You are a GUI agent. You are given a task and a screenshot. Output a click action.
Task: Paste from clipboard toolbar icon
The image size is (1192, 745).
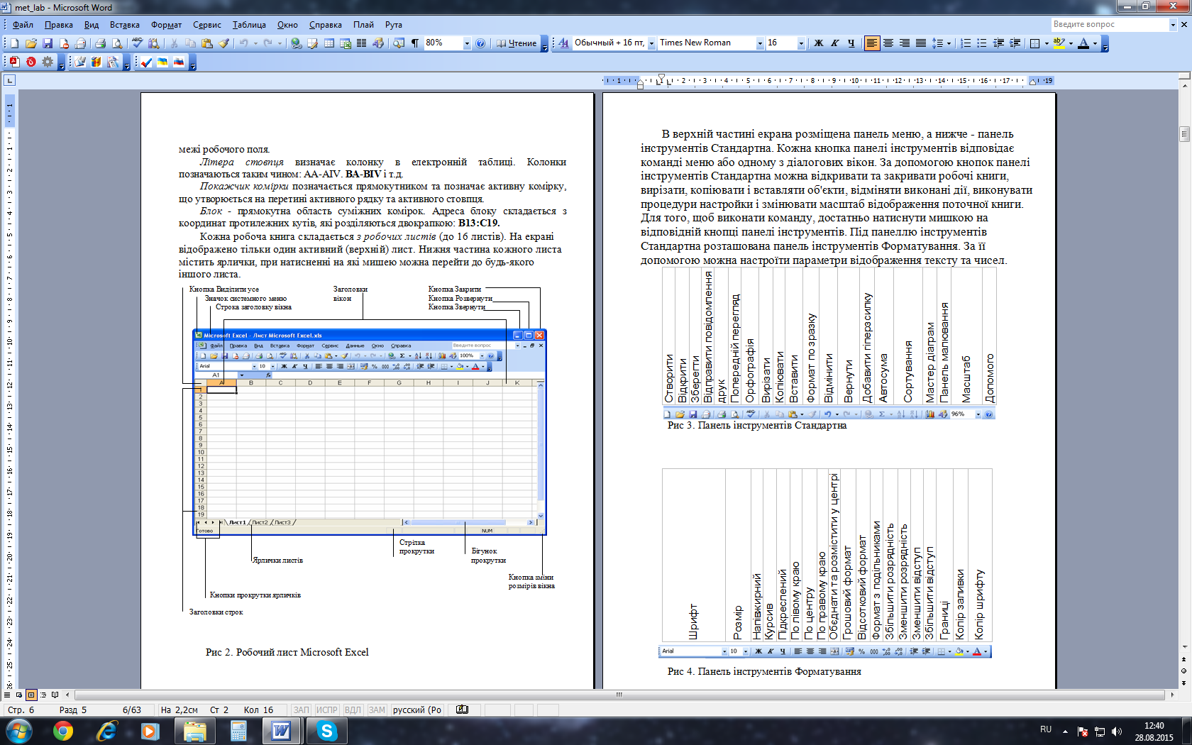[x=207, y=43]
